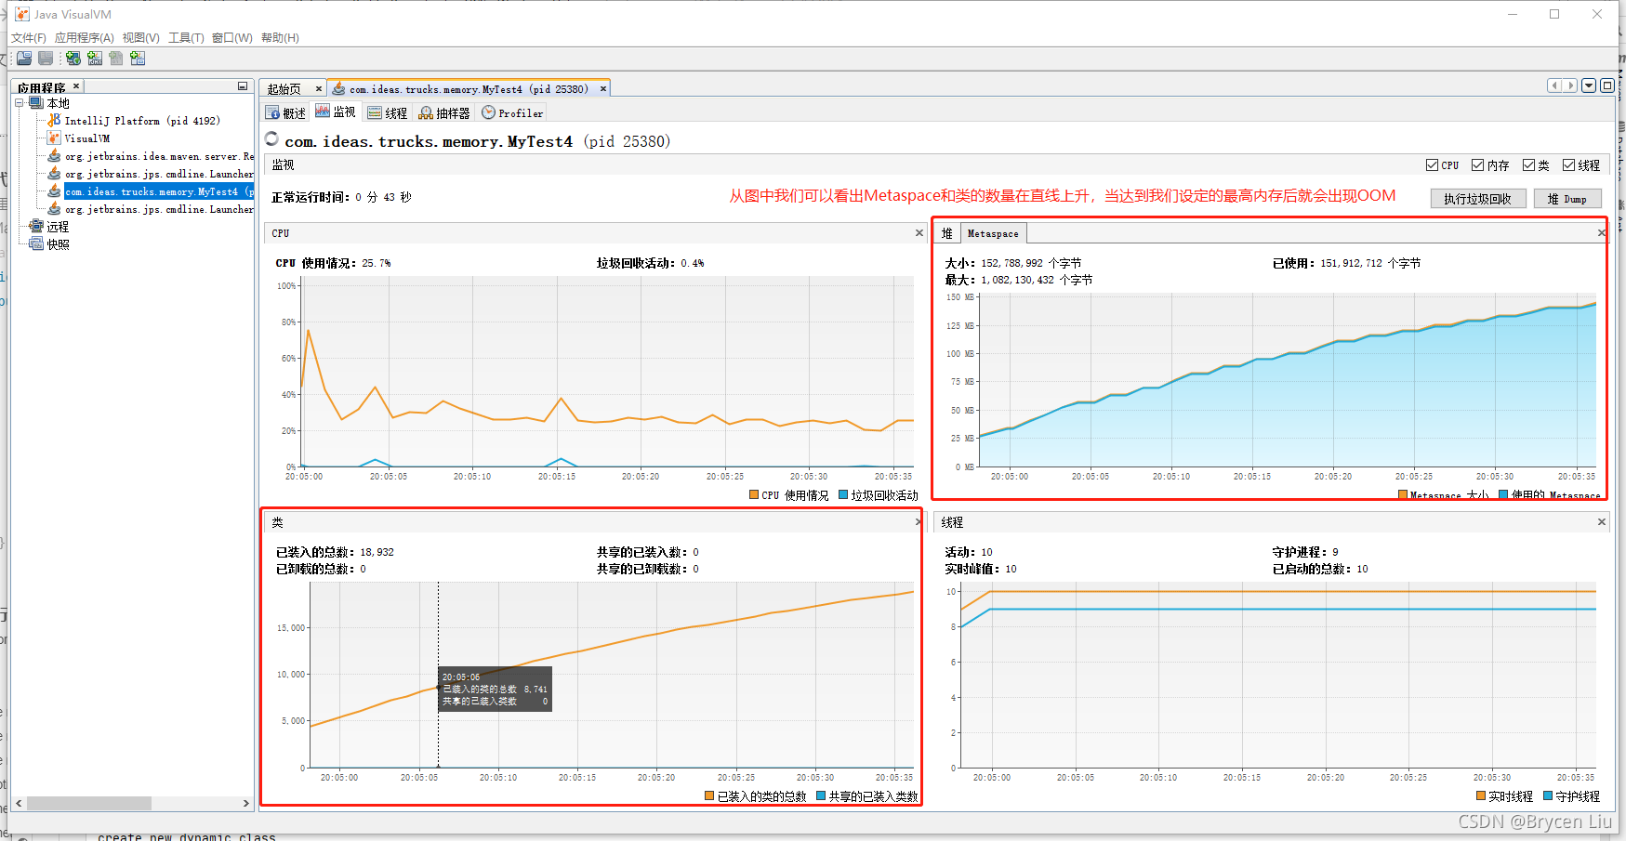Click the CPU 使用情况 legend swatch
Viewport: 1626px width, 841px height.
coord(754,495)
